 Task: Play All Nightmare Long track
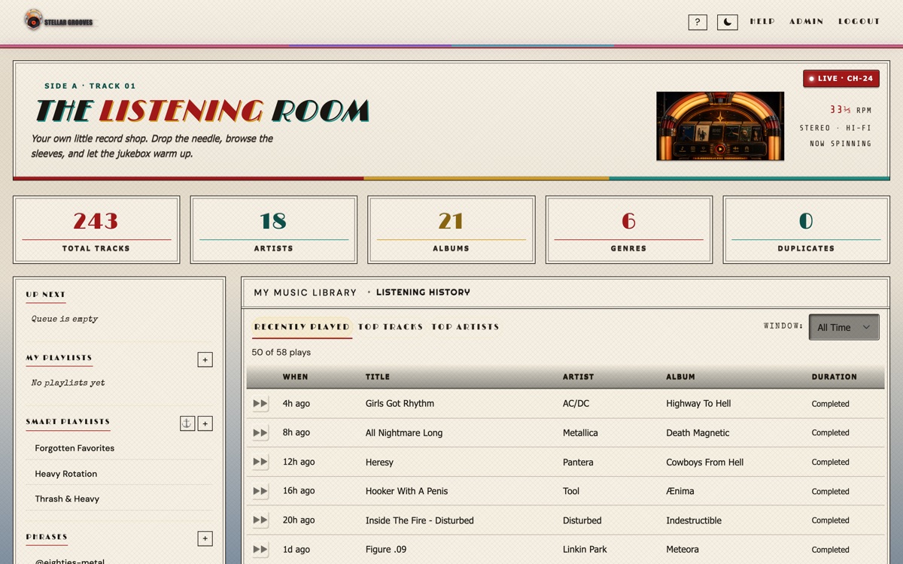click(260, 433)
